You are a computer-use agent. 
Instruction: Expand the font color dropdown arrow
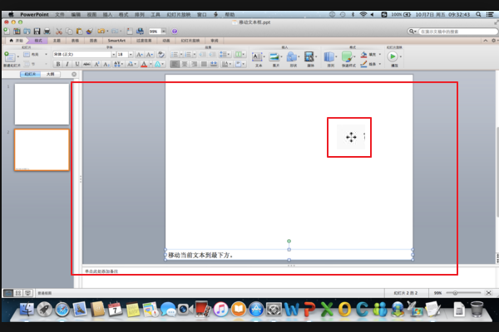[x=151, y=64]
